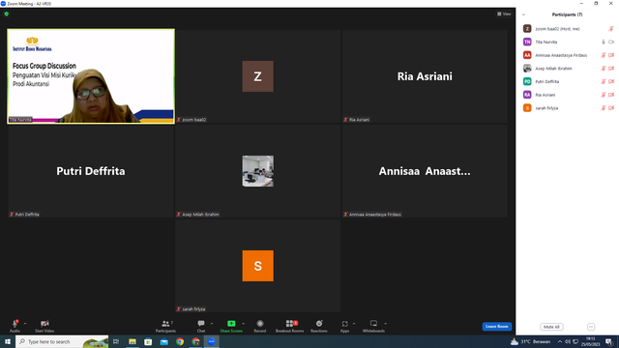Viewport: 619px width, 348px height.
Task: Open the notification center icon
Action: click(609, 341)
